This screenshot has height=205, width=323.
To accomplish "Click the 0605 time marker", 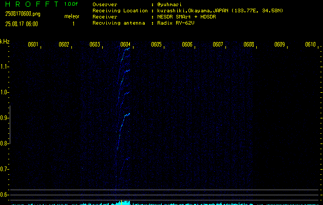I will click(156, 45).
